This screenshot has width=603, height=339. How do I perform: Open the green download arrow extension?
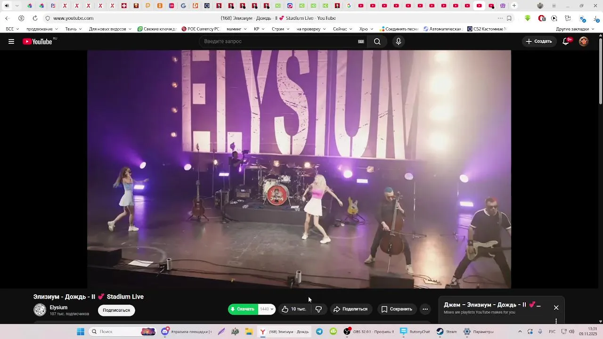tap(528, 18)
